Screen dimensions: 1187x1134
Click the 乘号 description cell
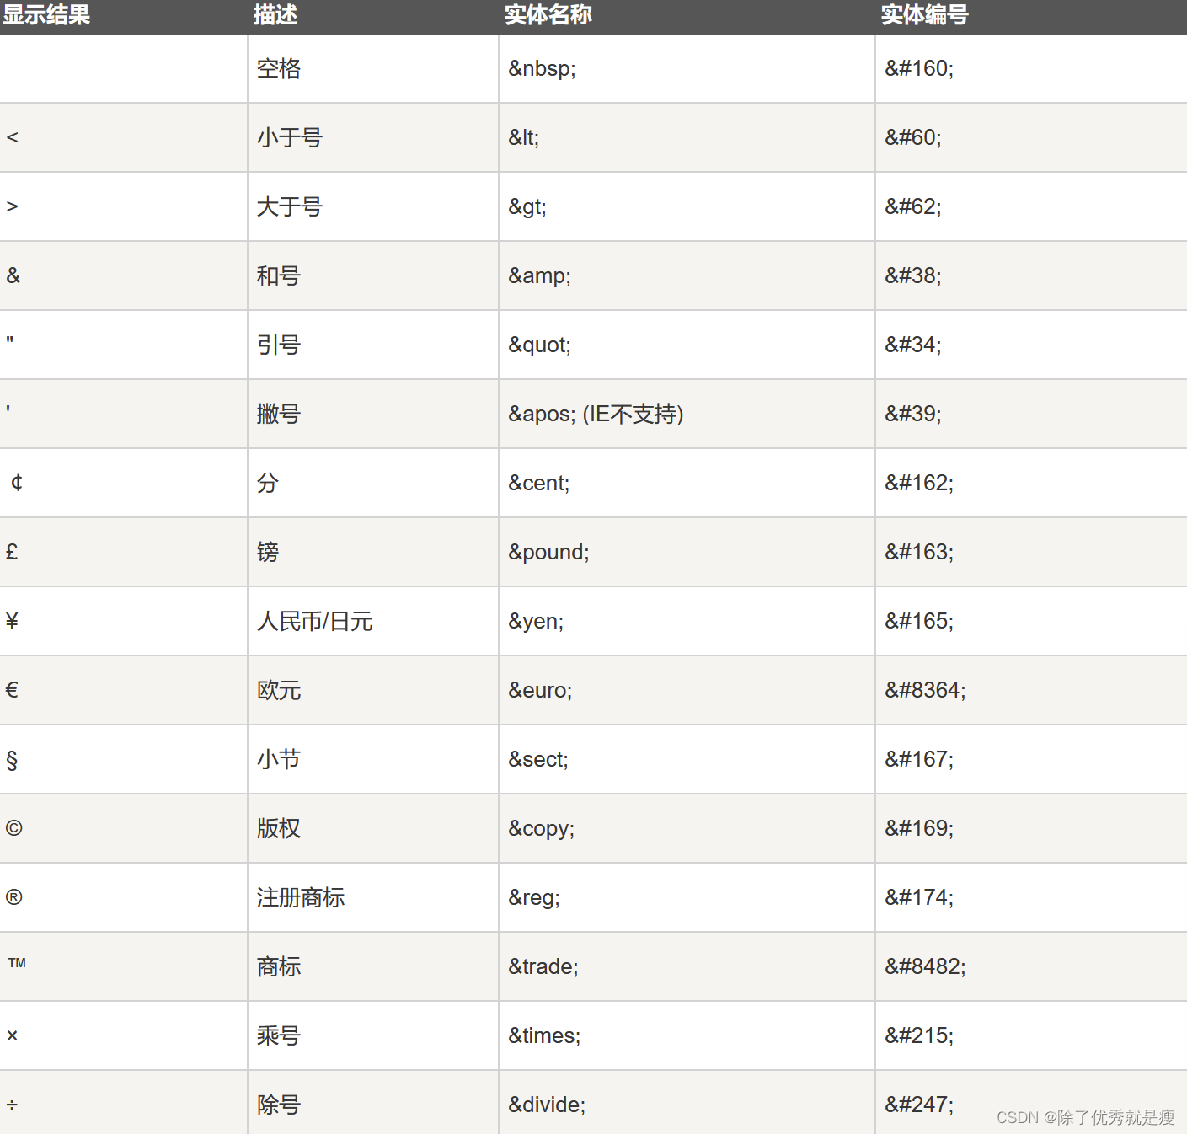click(279, 1035)
